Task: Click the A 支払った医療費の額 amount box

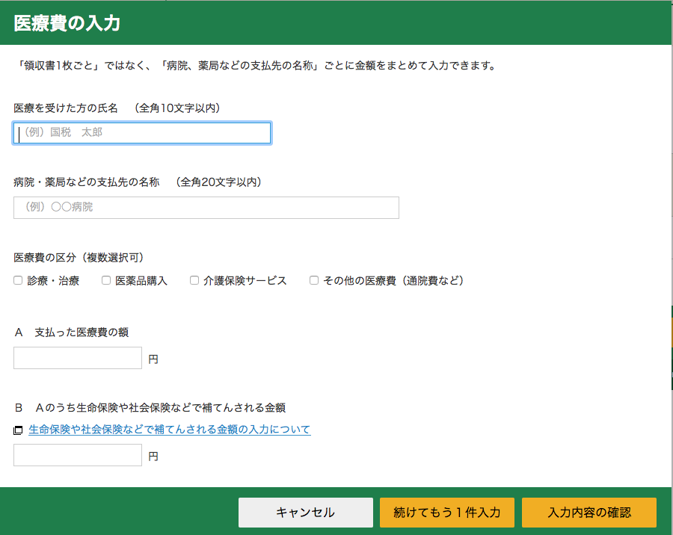Action: 78,358
